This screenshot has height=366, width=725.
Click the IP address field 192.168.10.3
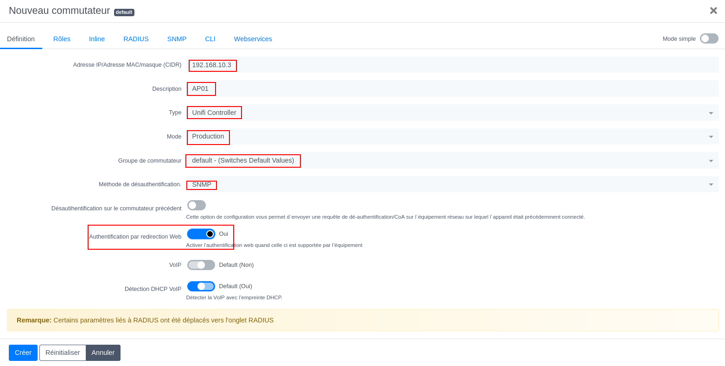click(x=452, y=65)
